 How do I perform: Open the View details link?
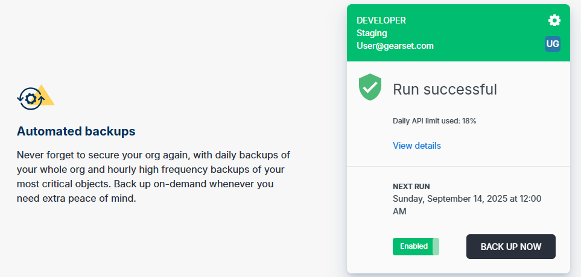pos(416,146)
